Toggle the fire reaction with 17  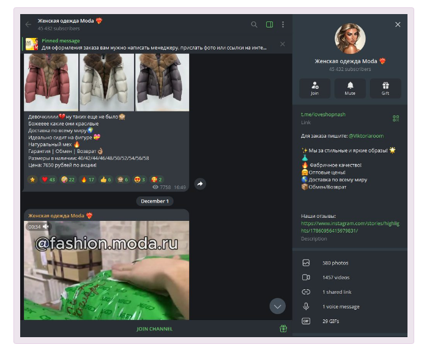point(87,180)
